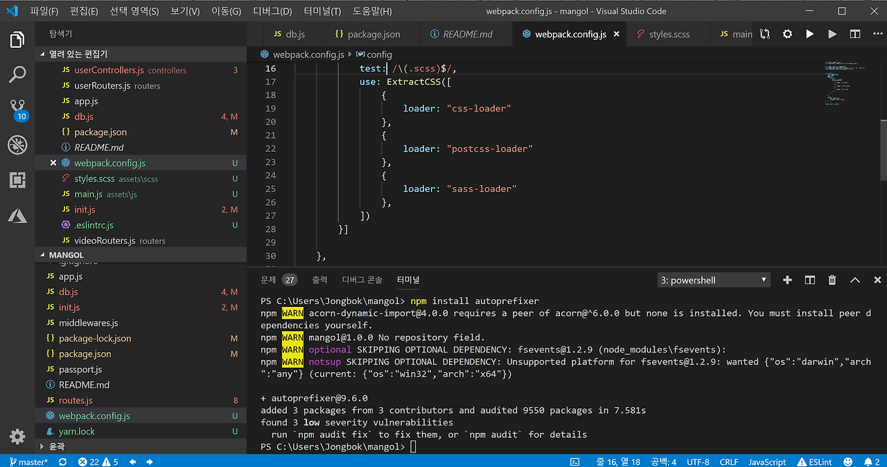887x467 pixels.
Task: Open the Search view icon
Action: 17,74
